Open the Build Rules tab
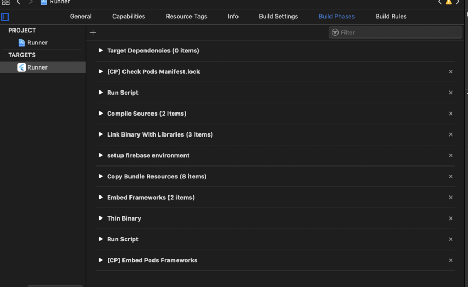Screen dimensions: 468x287 pyautogui.click(x=391, y=17)
